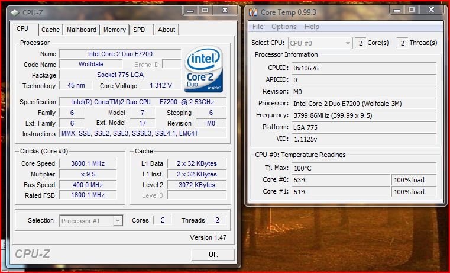This screenshot has width=450, height=273.
Task: Click the CPU-Z title bar app icon
Action: [15, 13]
